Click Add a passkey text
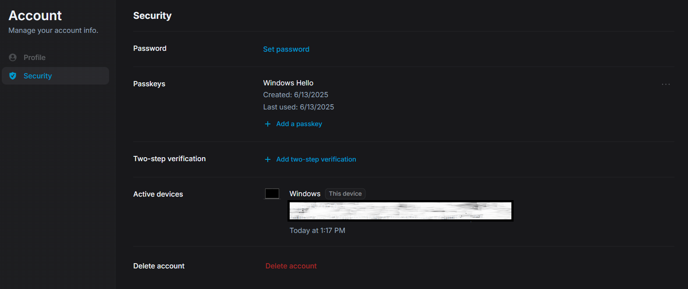Image resolution: width=688 pixels, height=289 pixels. (299, 124)
